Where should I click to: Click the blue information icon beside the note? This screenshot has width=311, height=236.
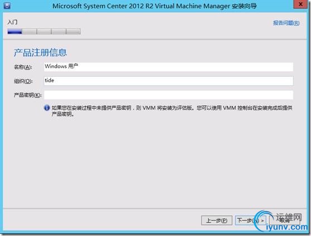point(47,108)
